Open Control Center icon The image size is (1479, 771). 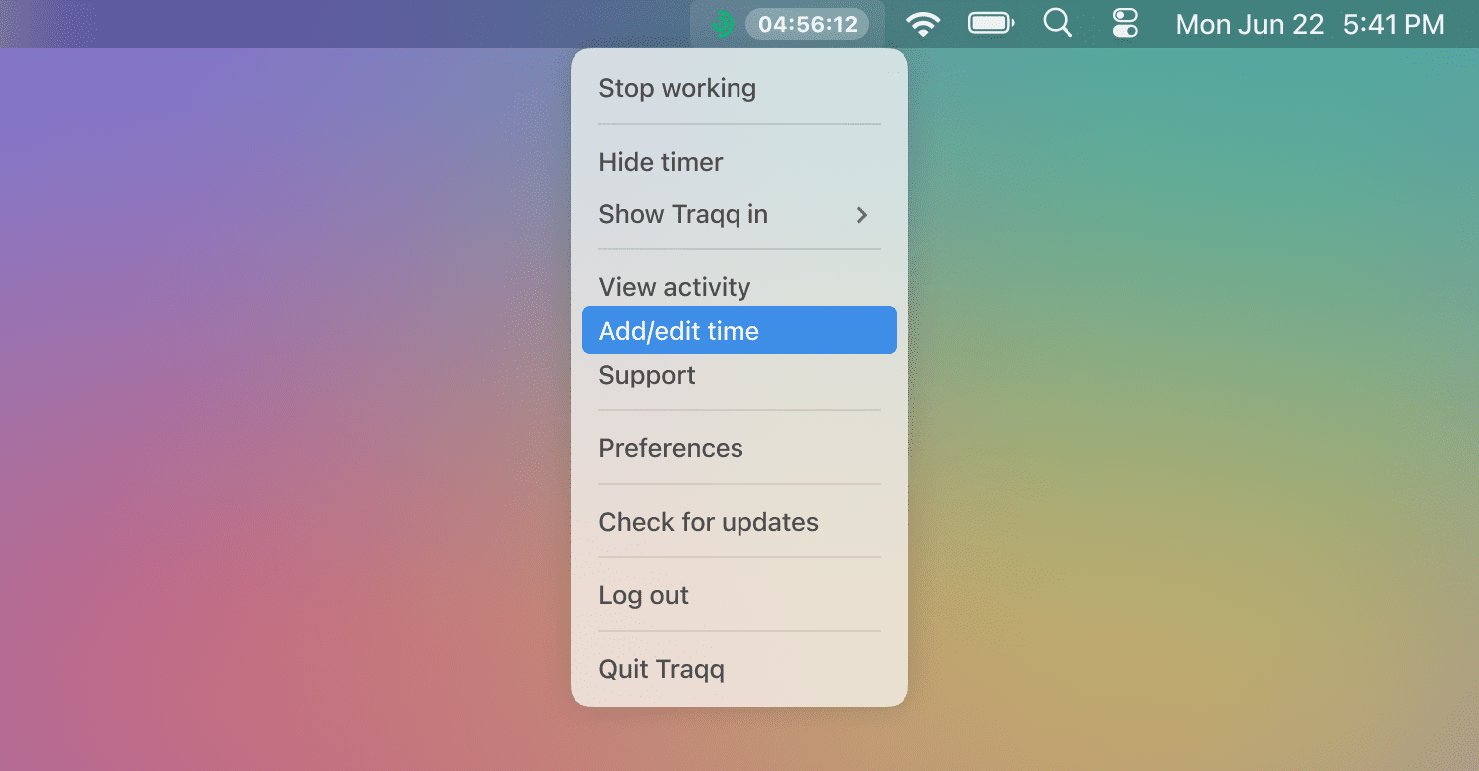coord(1125,24)
